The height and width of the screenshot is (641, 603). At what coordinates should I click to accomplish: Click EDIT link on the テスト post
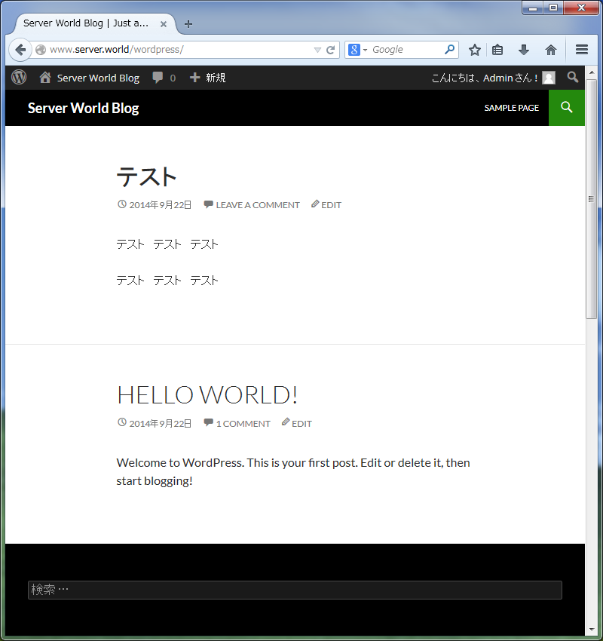[331, 205]
